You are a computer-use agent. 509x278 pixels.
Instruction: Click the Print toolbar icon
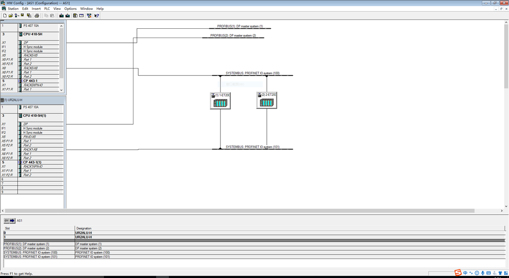tap(37, 15)
